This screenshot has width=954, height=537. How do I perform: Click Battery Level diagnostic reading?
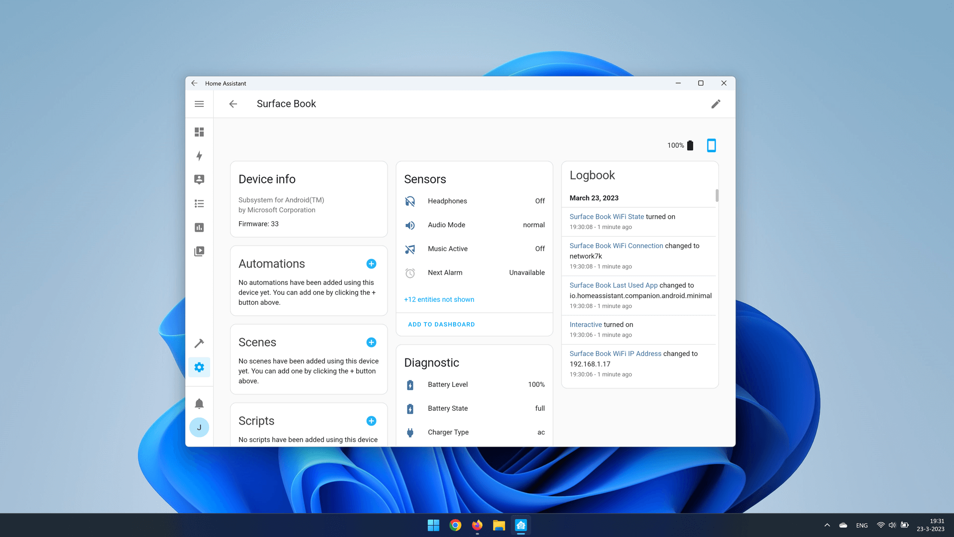[474, 384]
